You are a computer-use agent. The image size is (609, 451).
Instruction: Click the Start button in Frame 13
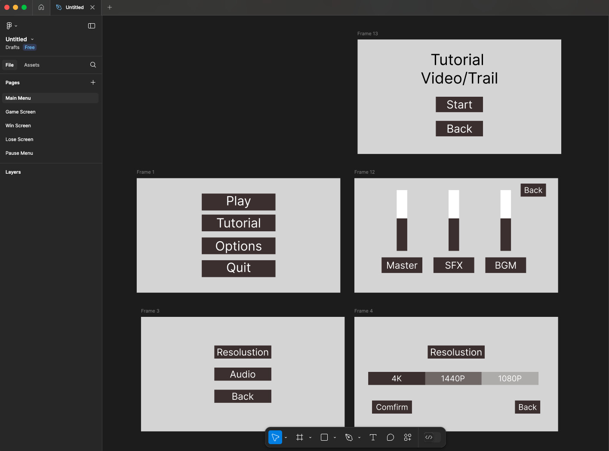pos(459,104)
